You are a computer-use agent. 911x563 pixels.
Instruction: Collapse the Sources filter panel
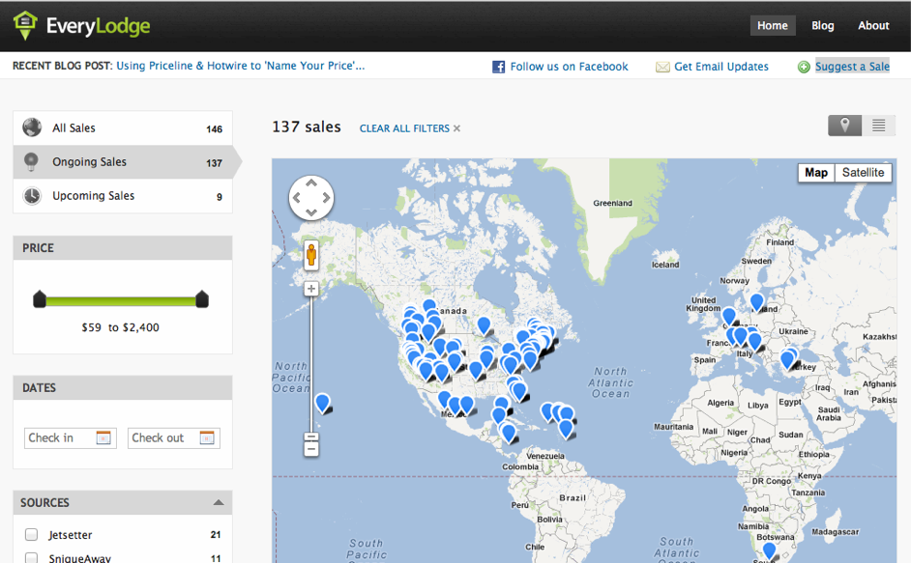[x=219, y=503]
